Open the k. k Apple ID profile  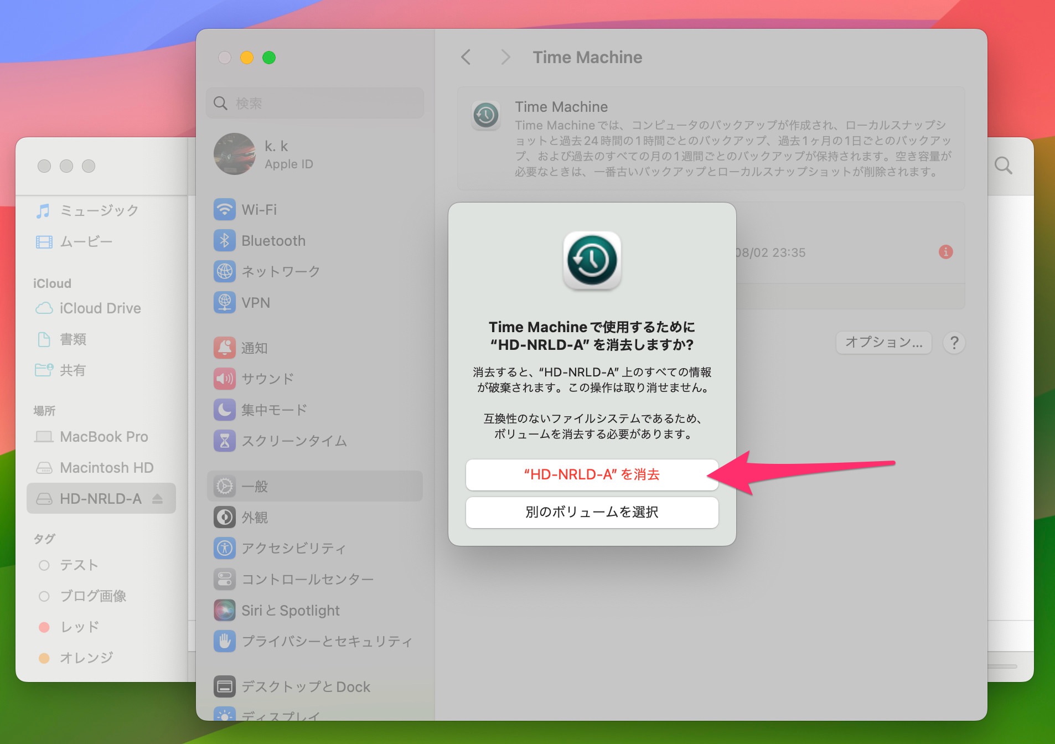pos(263,154)
